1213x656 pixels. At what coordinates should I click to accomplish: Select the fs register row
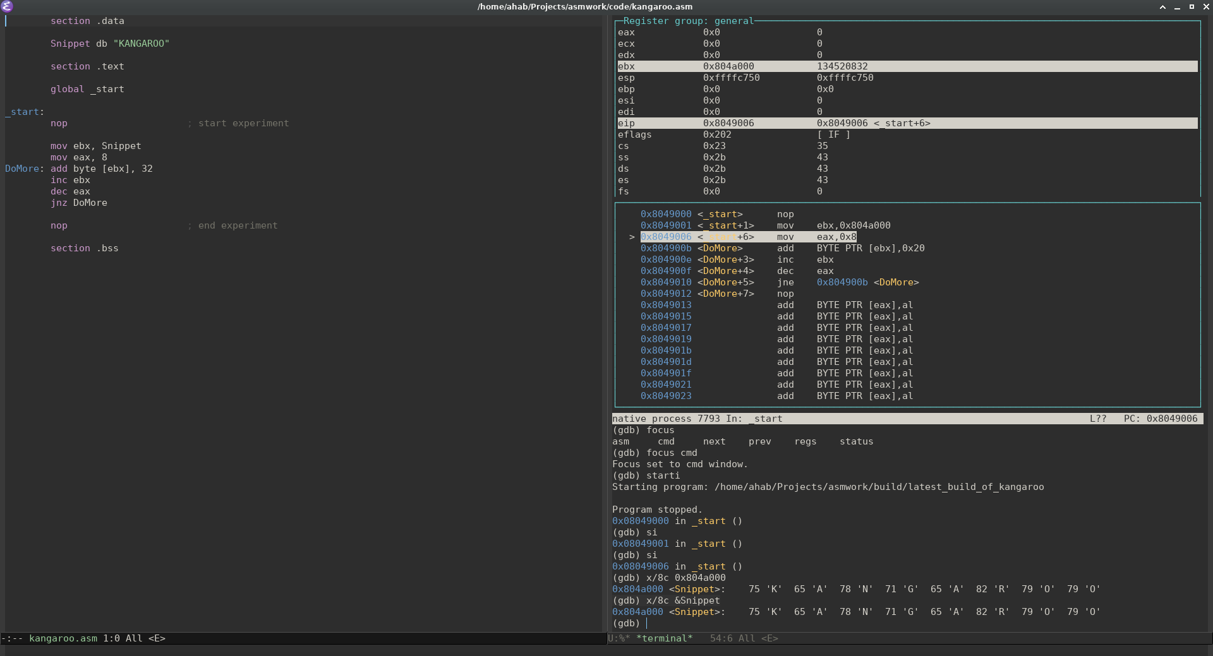point(907,191)
